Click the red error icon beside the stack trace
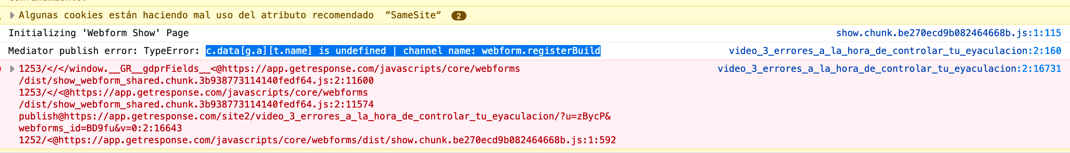This screenshot has height=153, width=1070. [1, 69]
